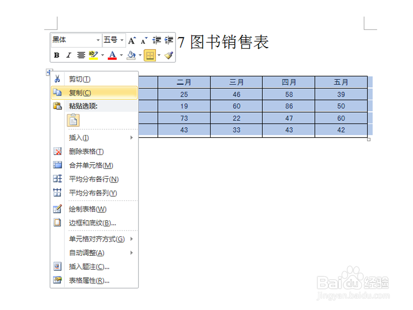Viewport: 413px width, 310px height.
Task: Click the cell containing 33
Action: point(236,130)
